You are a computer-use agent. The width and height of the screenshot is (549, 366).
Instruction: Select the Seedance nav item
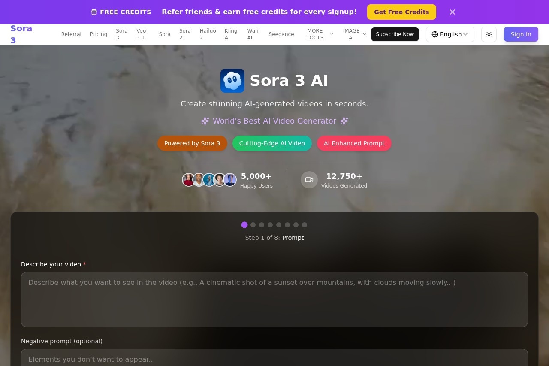point(281,34)
